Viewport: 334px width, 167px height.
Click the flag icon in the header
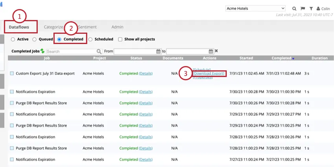tap(303, 8)
